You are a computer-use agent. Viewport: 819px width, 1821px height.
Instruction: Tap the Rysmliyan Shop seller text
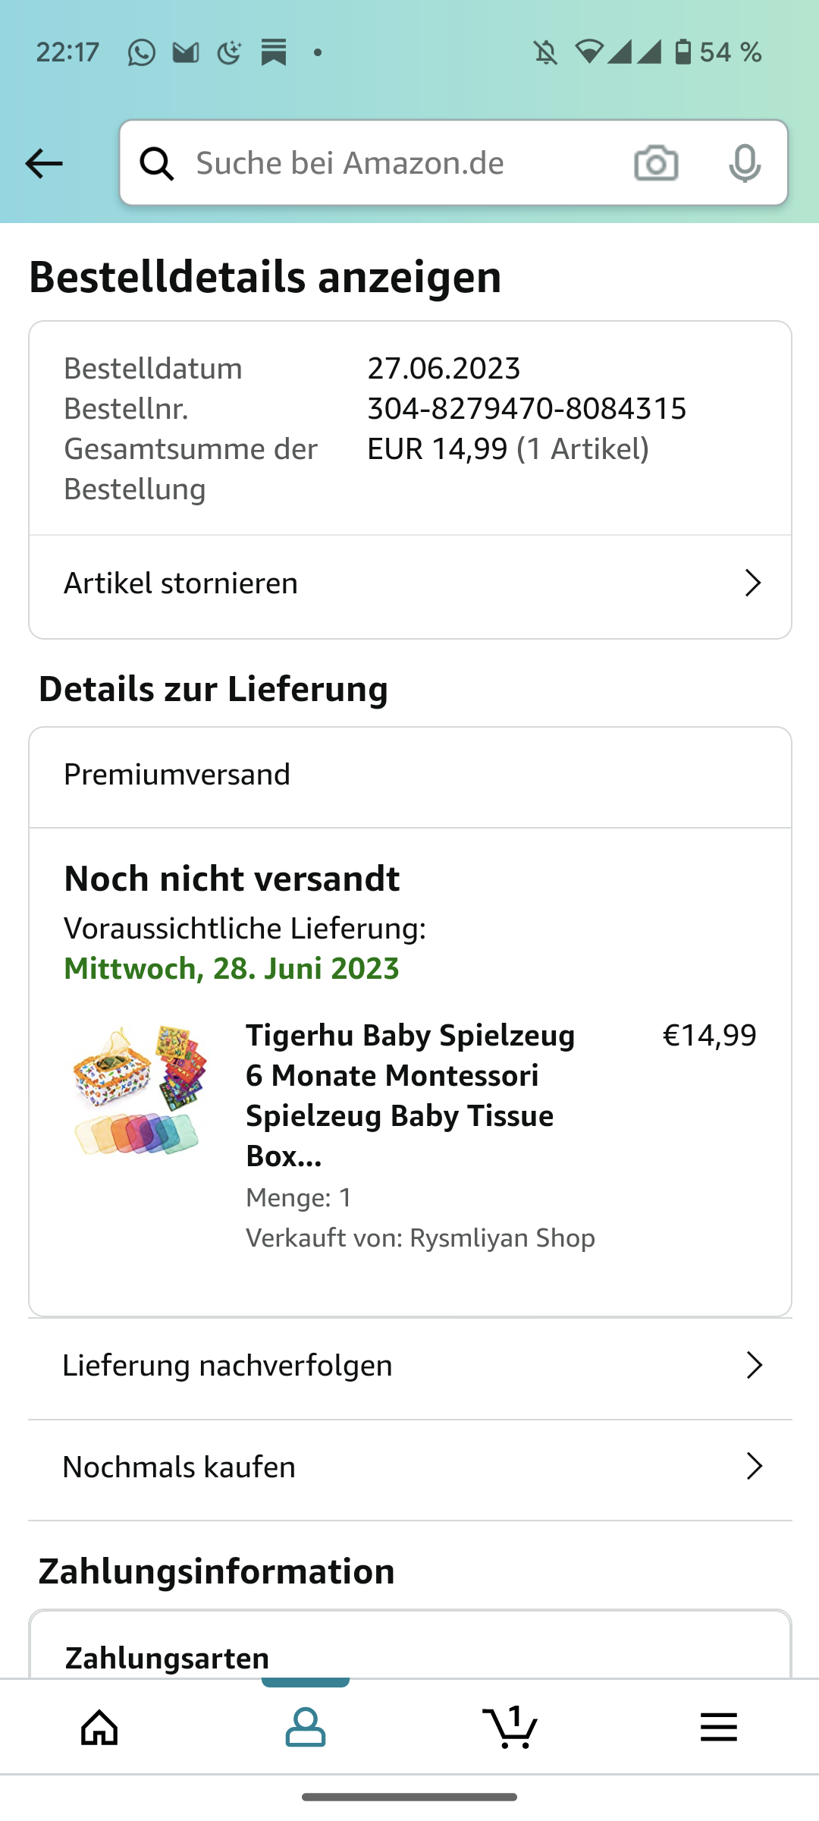(x=502, y=1238)
